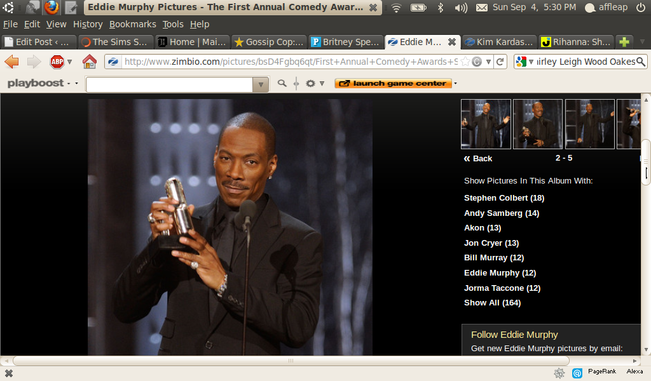Check the battery status indicator
651x381 pixels.
coord(418,8)
